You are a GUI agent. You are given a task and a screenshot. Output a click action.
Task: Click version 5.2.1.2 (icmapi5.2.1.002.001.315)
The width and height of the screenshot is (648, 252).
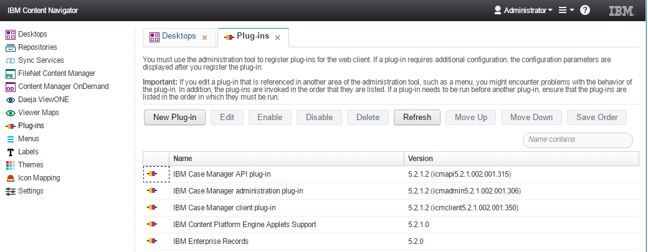(460, 174)
